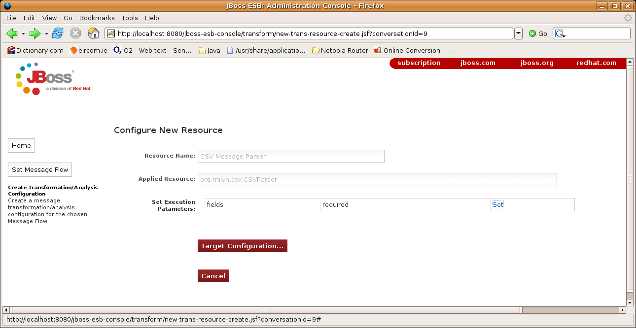Go to the browser Home icon
Screen dimensions: 636x328
point(93,33)
